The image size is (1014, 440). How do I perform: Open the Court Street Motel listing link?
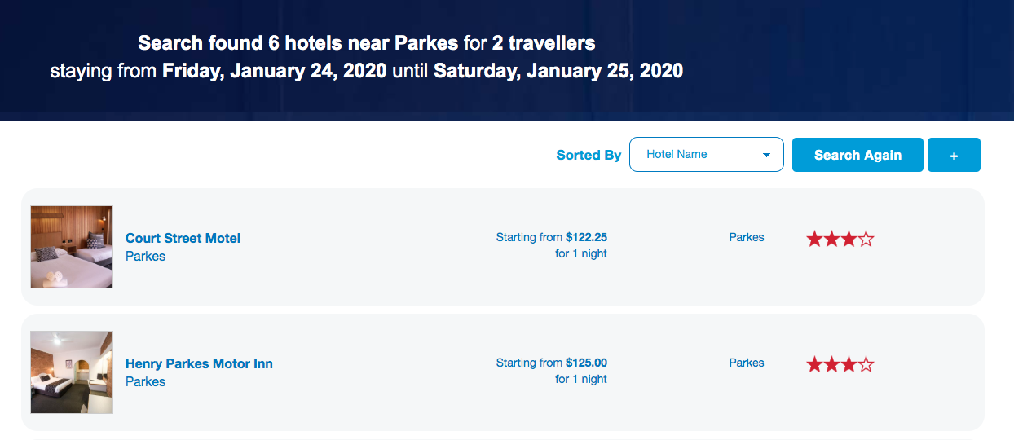pyautogui.click(x=183, y=238)
